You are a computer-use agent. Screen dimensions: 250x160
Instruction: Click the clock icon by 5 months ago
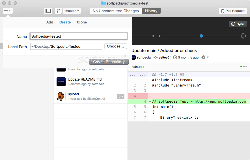[175, 57]
